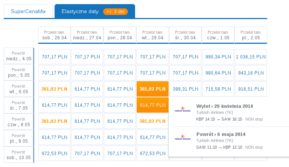Click the +/- 3 dni orange badge

[116, 12]
